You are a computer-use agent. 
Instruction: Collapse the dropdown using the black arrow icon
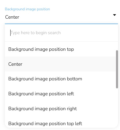114,15
